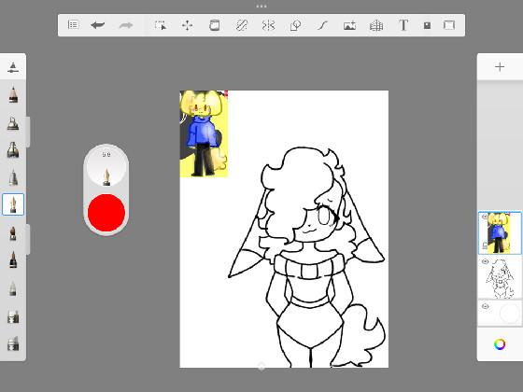The width and height of the screenshot is (523, 392).
Task: Choose the wide marker third brush
Action: [x=13, y=149]
